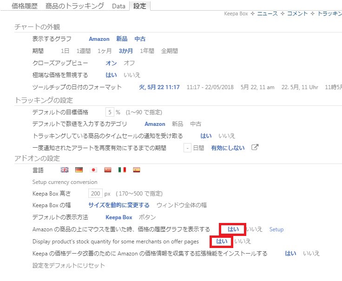
Task: Set period to 1日
Action: click(x=65, y=51)
